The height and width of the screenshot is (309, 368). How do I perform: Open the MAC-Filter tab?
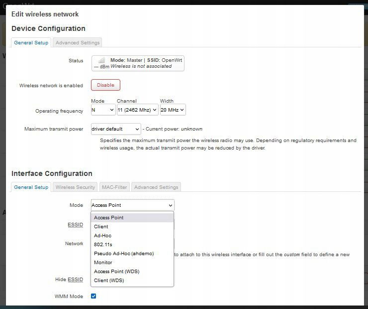(x=114, y=187)
